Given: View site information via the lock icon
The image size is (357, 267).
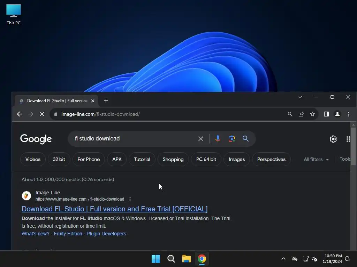Looking at the screenshot, I should [x=55, y=114].
